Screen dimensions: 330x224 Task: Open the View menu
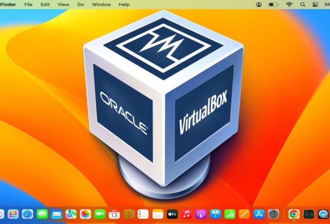point(63,4)
